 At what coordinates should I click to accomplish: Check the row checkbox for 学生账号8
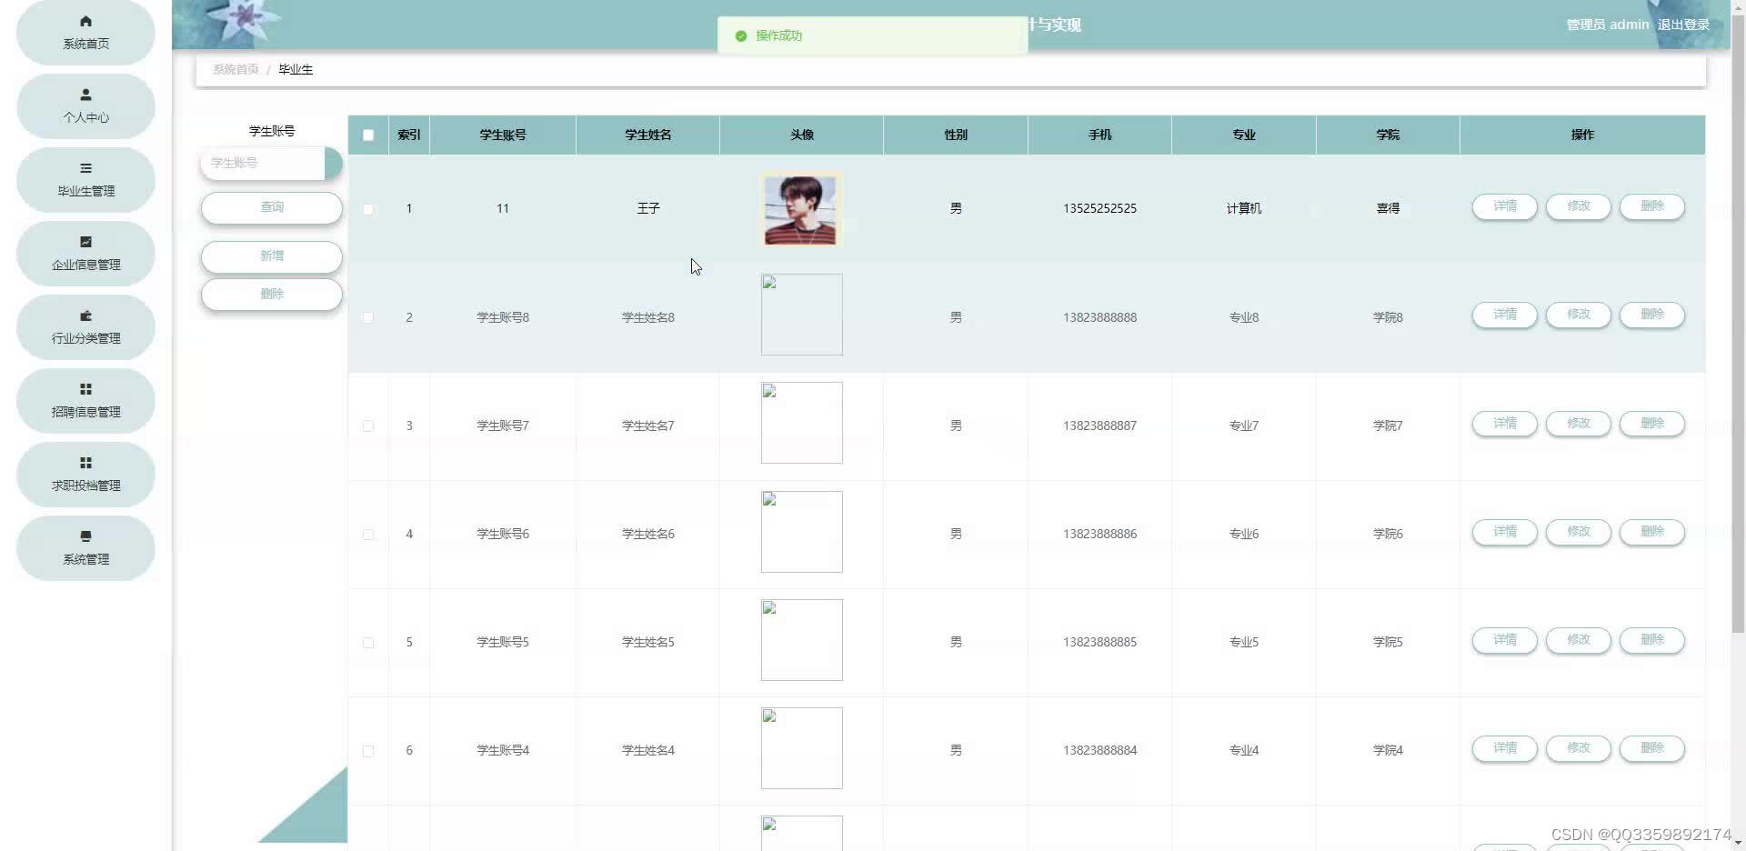click(368, 317)
